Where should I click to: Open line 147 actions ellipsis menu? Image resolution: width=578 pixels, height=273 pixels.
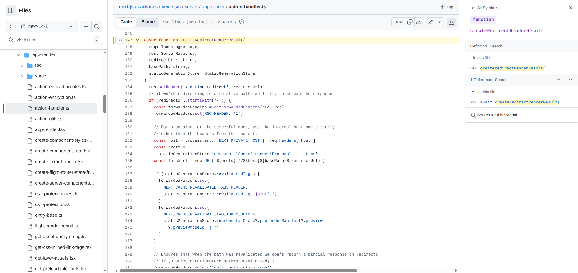(x=119, y=40)
